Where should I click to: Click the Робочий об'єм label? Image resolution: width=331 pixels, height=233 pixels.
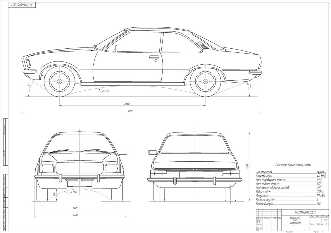pos(263,192)
